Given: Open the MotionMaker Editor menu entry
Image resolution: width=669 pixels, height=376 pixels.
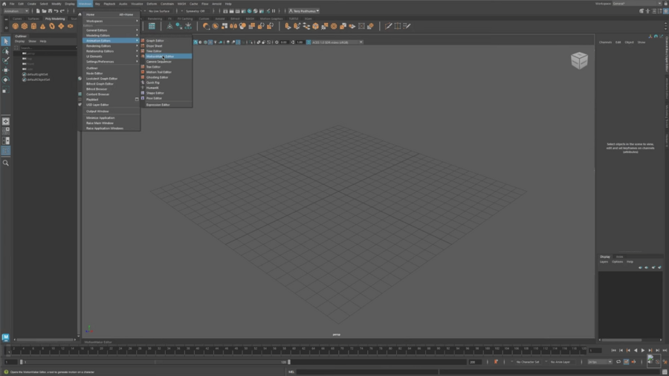Looking at the screenshot, I should [x=160, y=56].
